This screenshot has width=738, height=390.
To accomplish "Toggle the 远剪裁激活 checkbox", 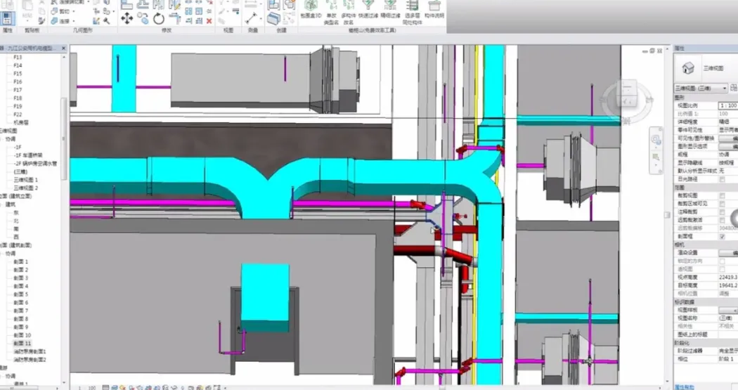I will pyautogui.click(x=723, y=220).
